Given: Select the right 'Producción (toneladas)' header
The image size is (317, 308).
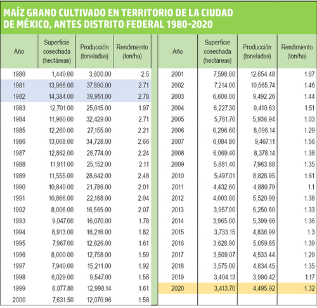Looking at the screenshot, I should coord(257,51).
